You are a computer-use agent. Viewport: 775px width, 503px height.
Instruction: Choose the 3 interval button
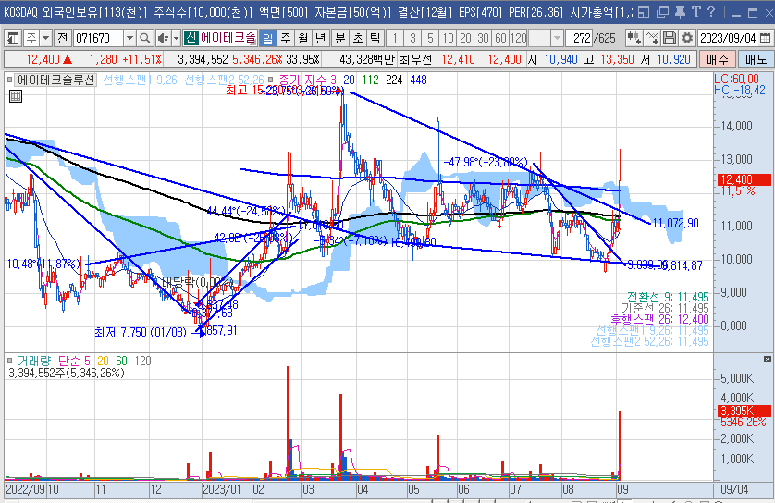coord(412,38)
